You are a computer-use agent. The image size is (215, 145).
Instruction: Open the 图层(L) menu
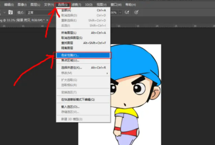click(x=35, y=5)
